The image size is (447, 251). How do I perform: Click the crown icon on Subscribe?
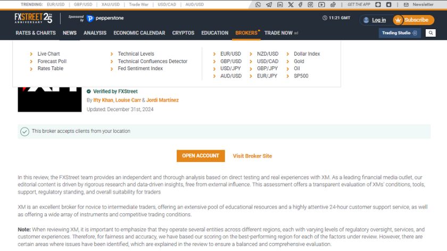[398, 20]
